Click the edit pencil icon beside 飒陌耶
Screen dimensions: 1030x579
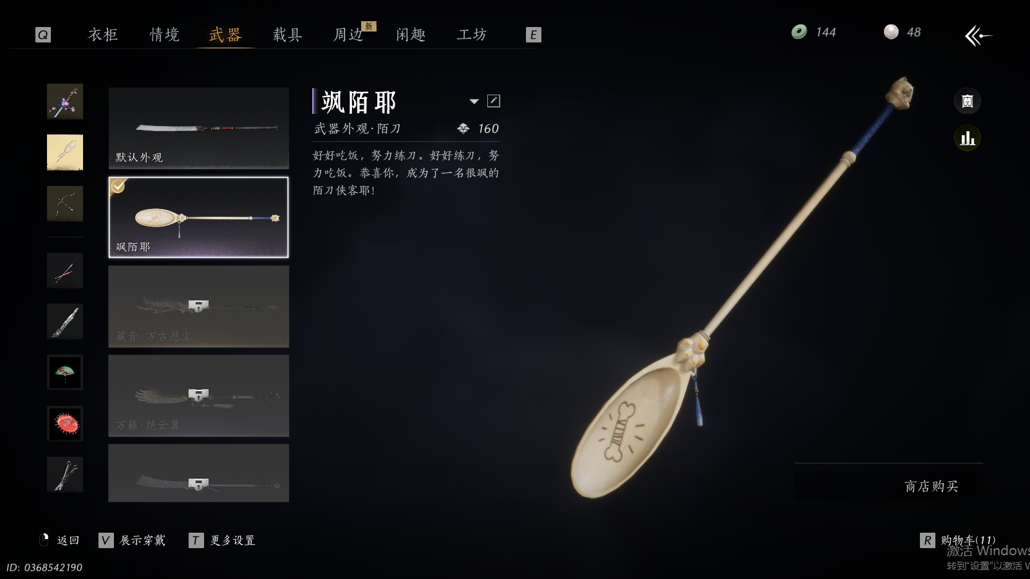pos(494,101)
